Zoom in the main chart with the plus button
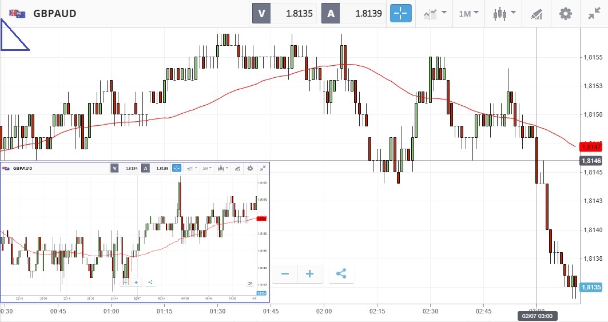This screenshot has height=322, width=608. click(310, 274)
